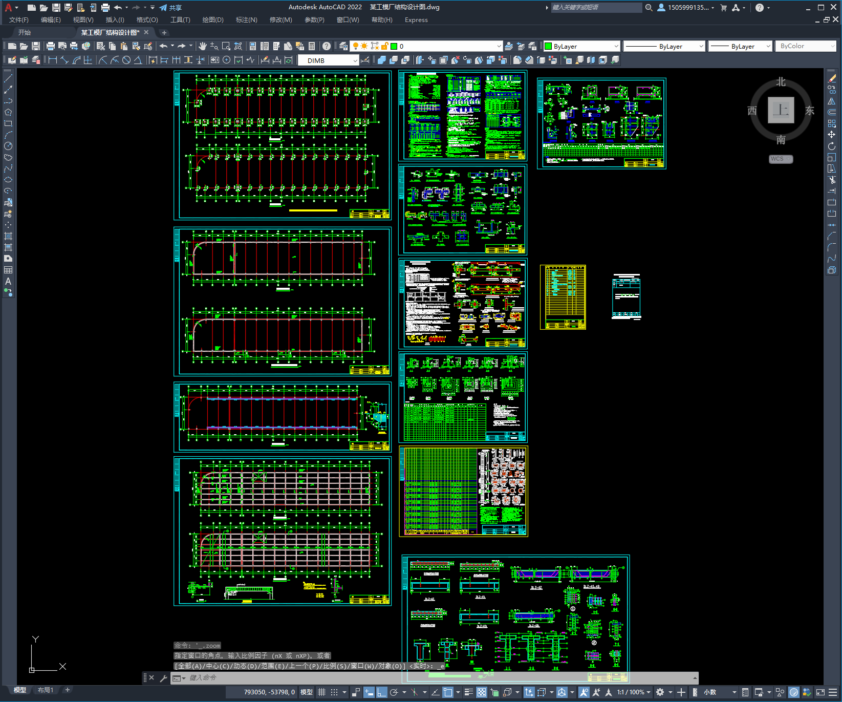Select the Multiline Text tool (A)
This screenshot has width=842, height=702.
[8, 281]
